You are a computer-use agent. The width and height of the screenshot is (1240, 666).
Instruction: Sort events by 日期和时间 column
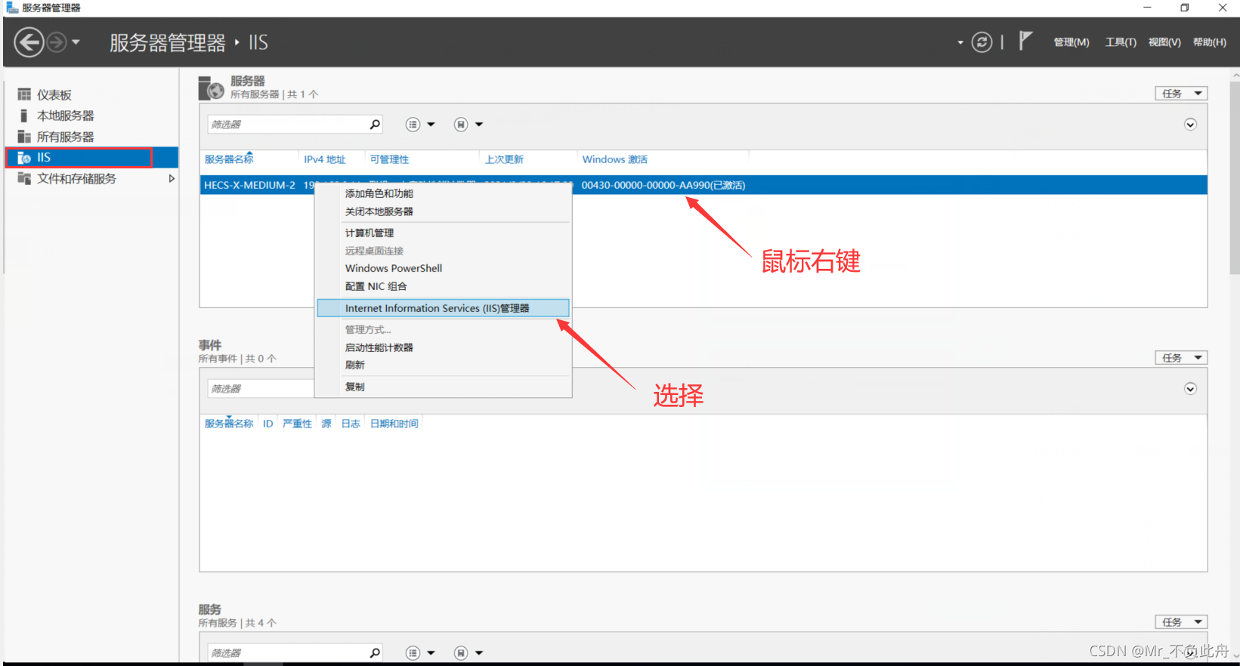[x=394, y=424]
